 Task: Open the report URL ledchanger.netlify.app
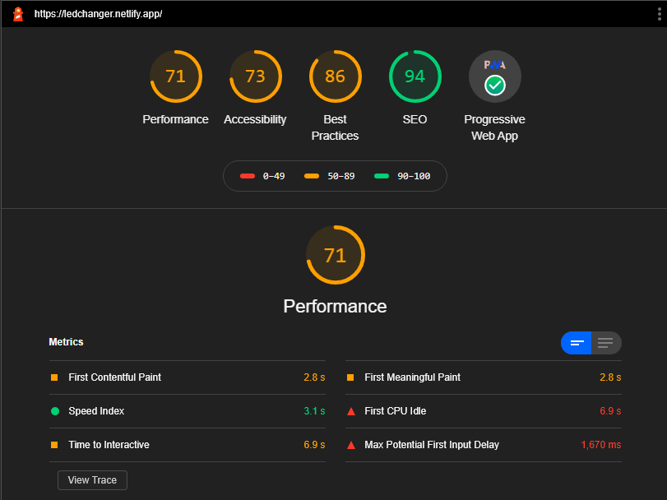[x=98, y=14]
